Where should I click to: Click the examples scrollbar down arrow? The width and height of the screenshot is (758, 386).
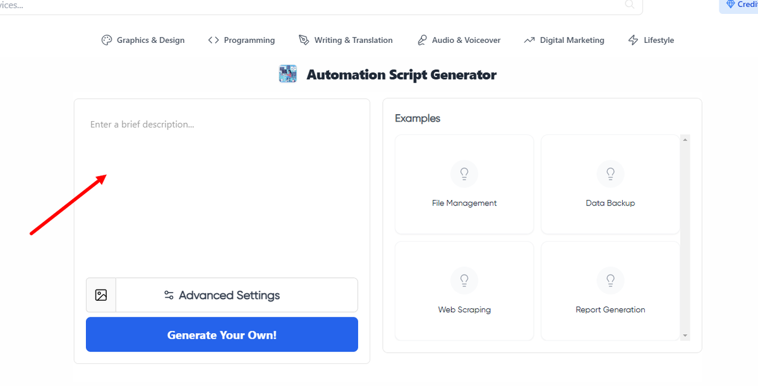685,336
